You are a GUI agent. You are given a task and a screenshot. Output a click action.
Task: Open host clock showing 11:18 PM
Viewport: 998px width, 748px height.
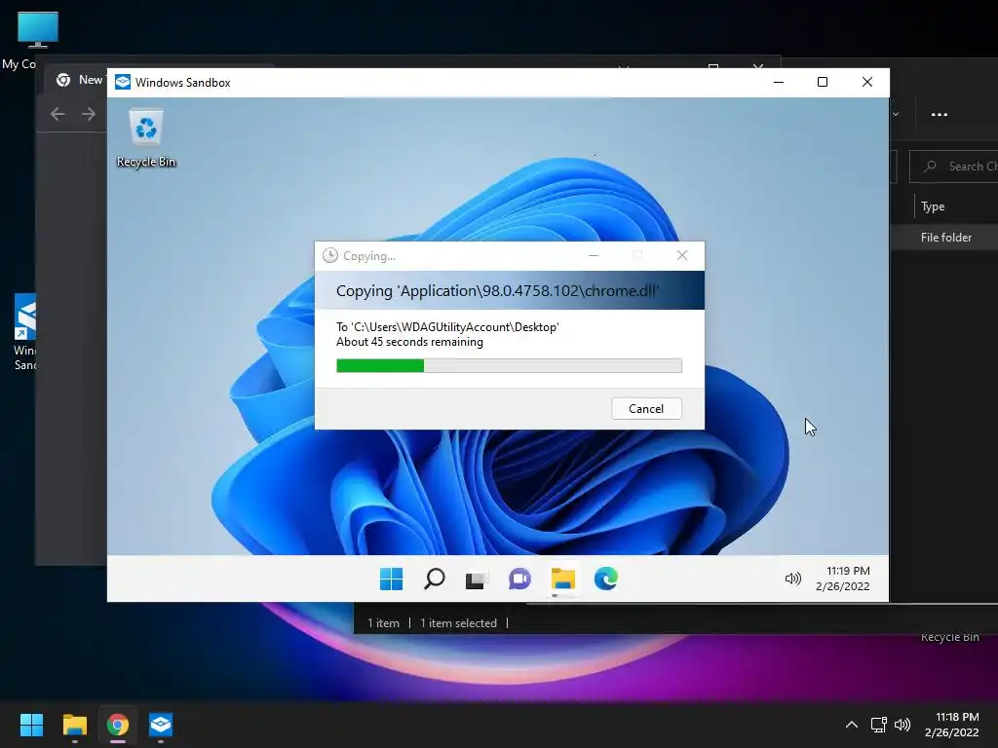pos(951,725)
